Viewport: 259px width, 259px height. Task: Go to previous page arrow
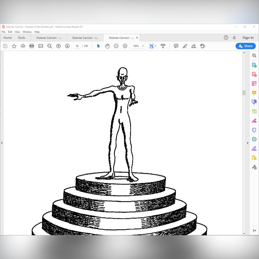tap(58, 46)
